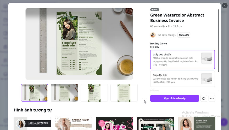Open the three-dots more options menu

point(212,98)
